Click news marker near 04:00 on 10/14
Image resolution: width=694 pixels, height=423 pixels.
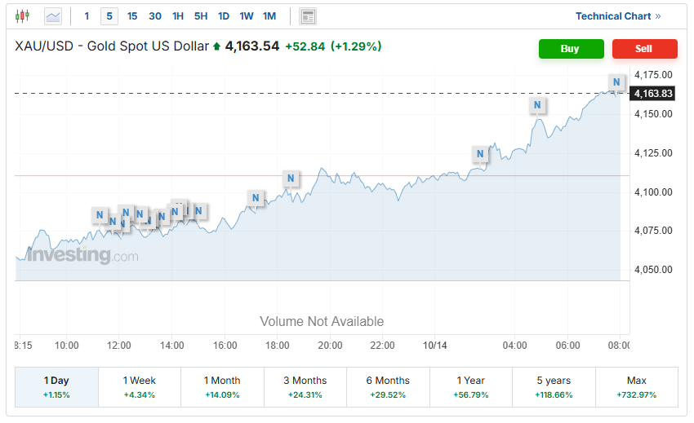[537, 104]
